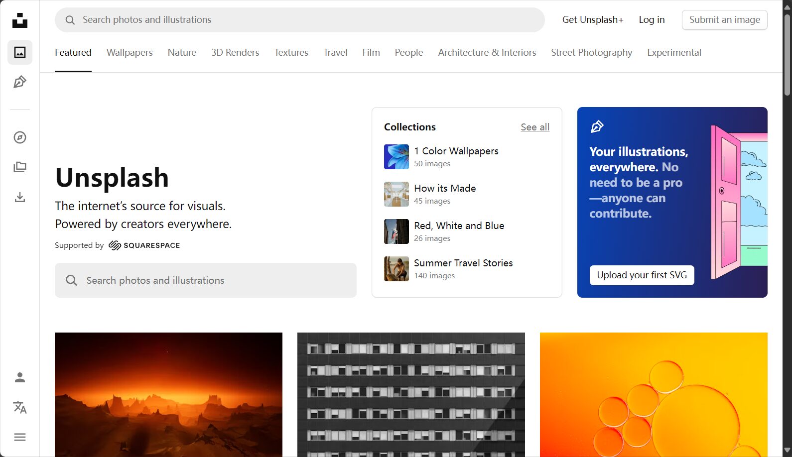Open the Illustrations pen icon in sidebar
Image resolution: width=792 pixels, height=457 pixels.
point(20,82)
